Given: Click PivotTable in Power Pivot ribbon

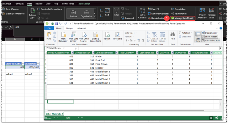Looking at the screenshot, I should [x=117, y=37].
